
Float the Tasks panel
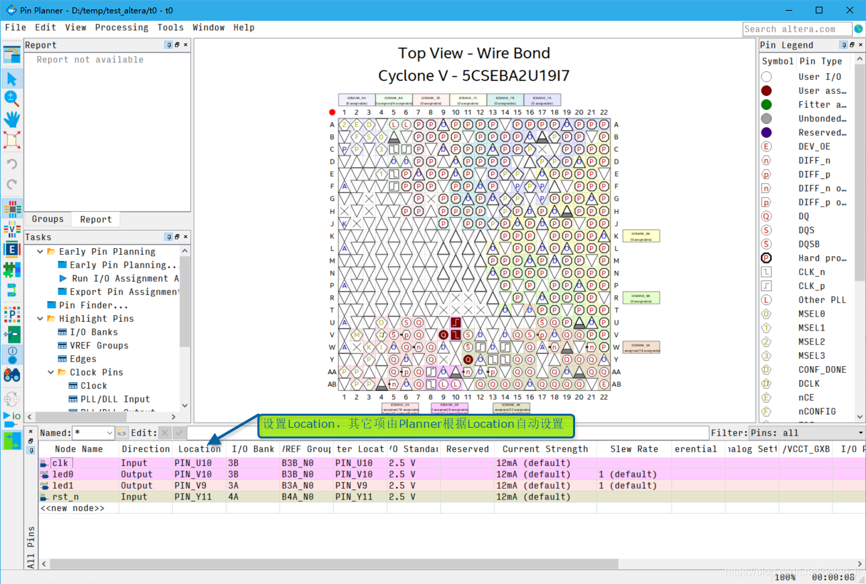pyautogui.click(x=177, y=237)
